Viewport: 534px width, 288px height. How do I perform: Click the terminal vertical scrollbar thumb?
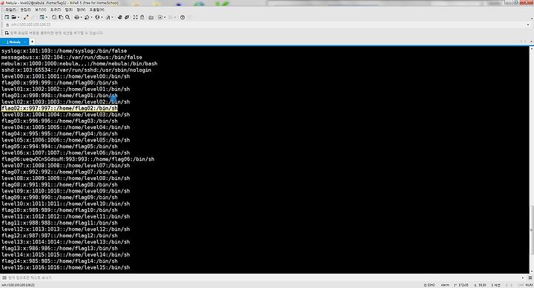tap(531, 230)
